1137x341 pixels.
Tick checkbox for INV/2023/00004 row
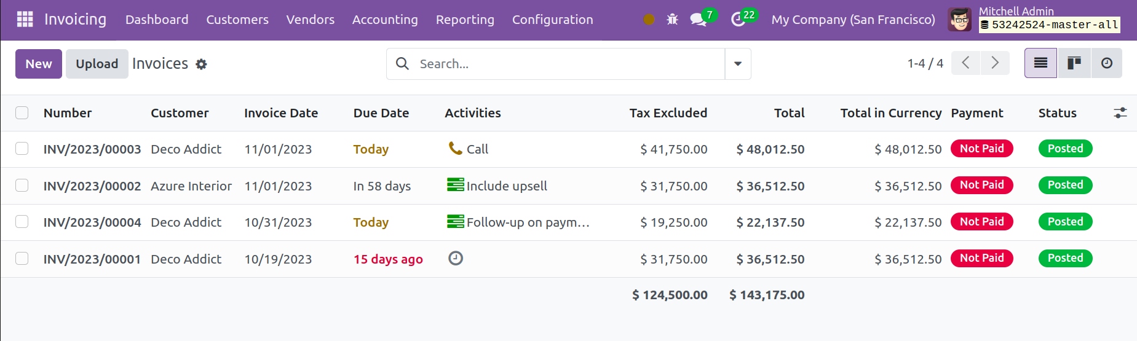(x=22, y=222)
